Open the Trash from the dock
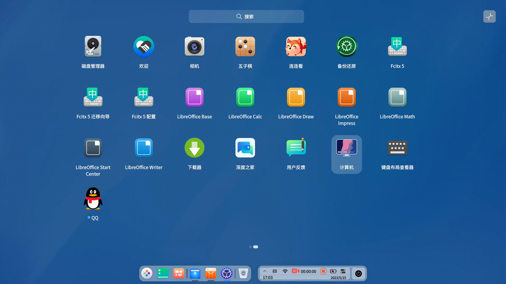 pyautogui.click(x=243, y=273)
